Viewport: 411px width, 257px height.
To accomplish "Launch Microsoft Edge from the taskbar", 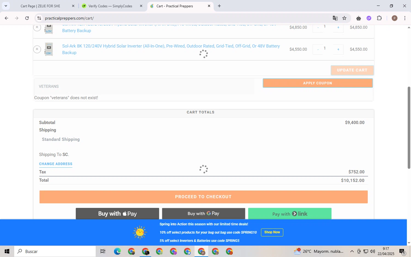I will (x=117, y=251).
